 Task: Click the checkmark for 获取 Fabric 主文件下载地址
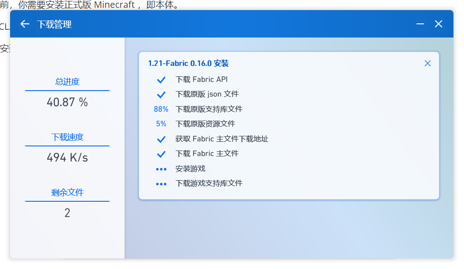[161, 139]
